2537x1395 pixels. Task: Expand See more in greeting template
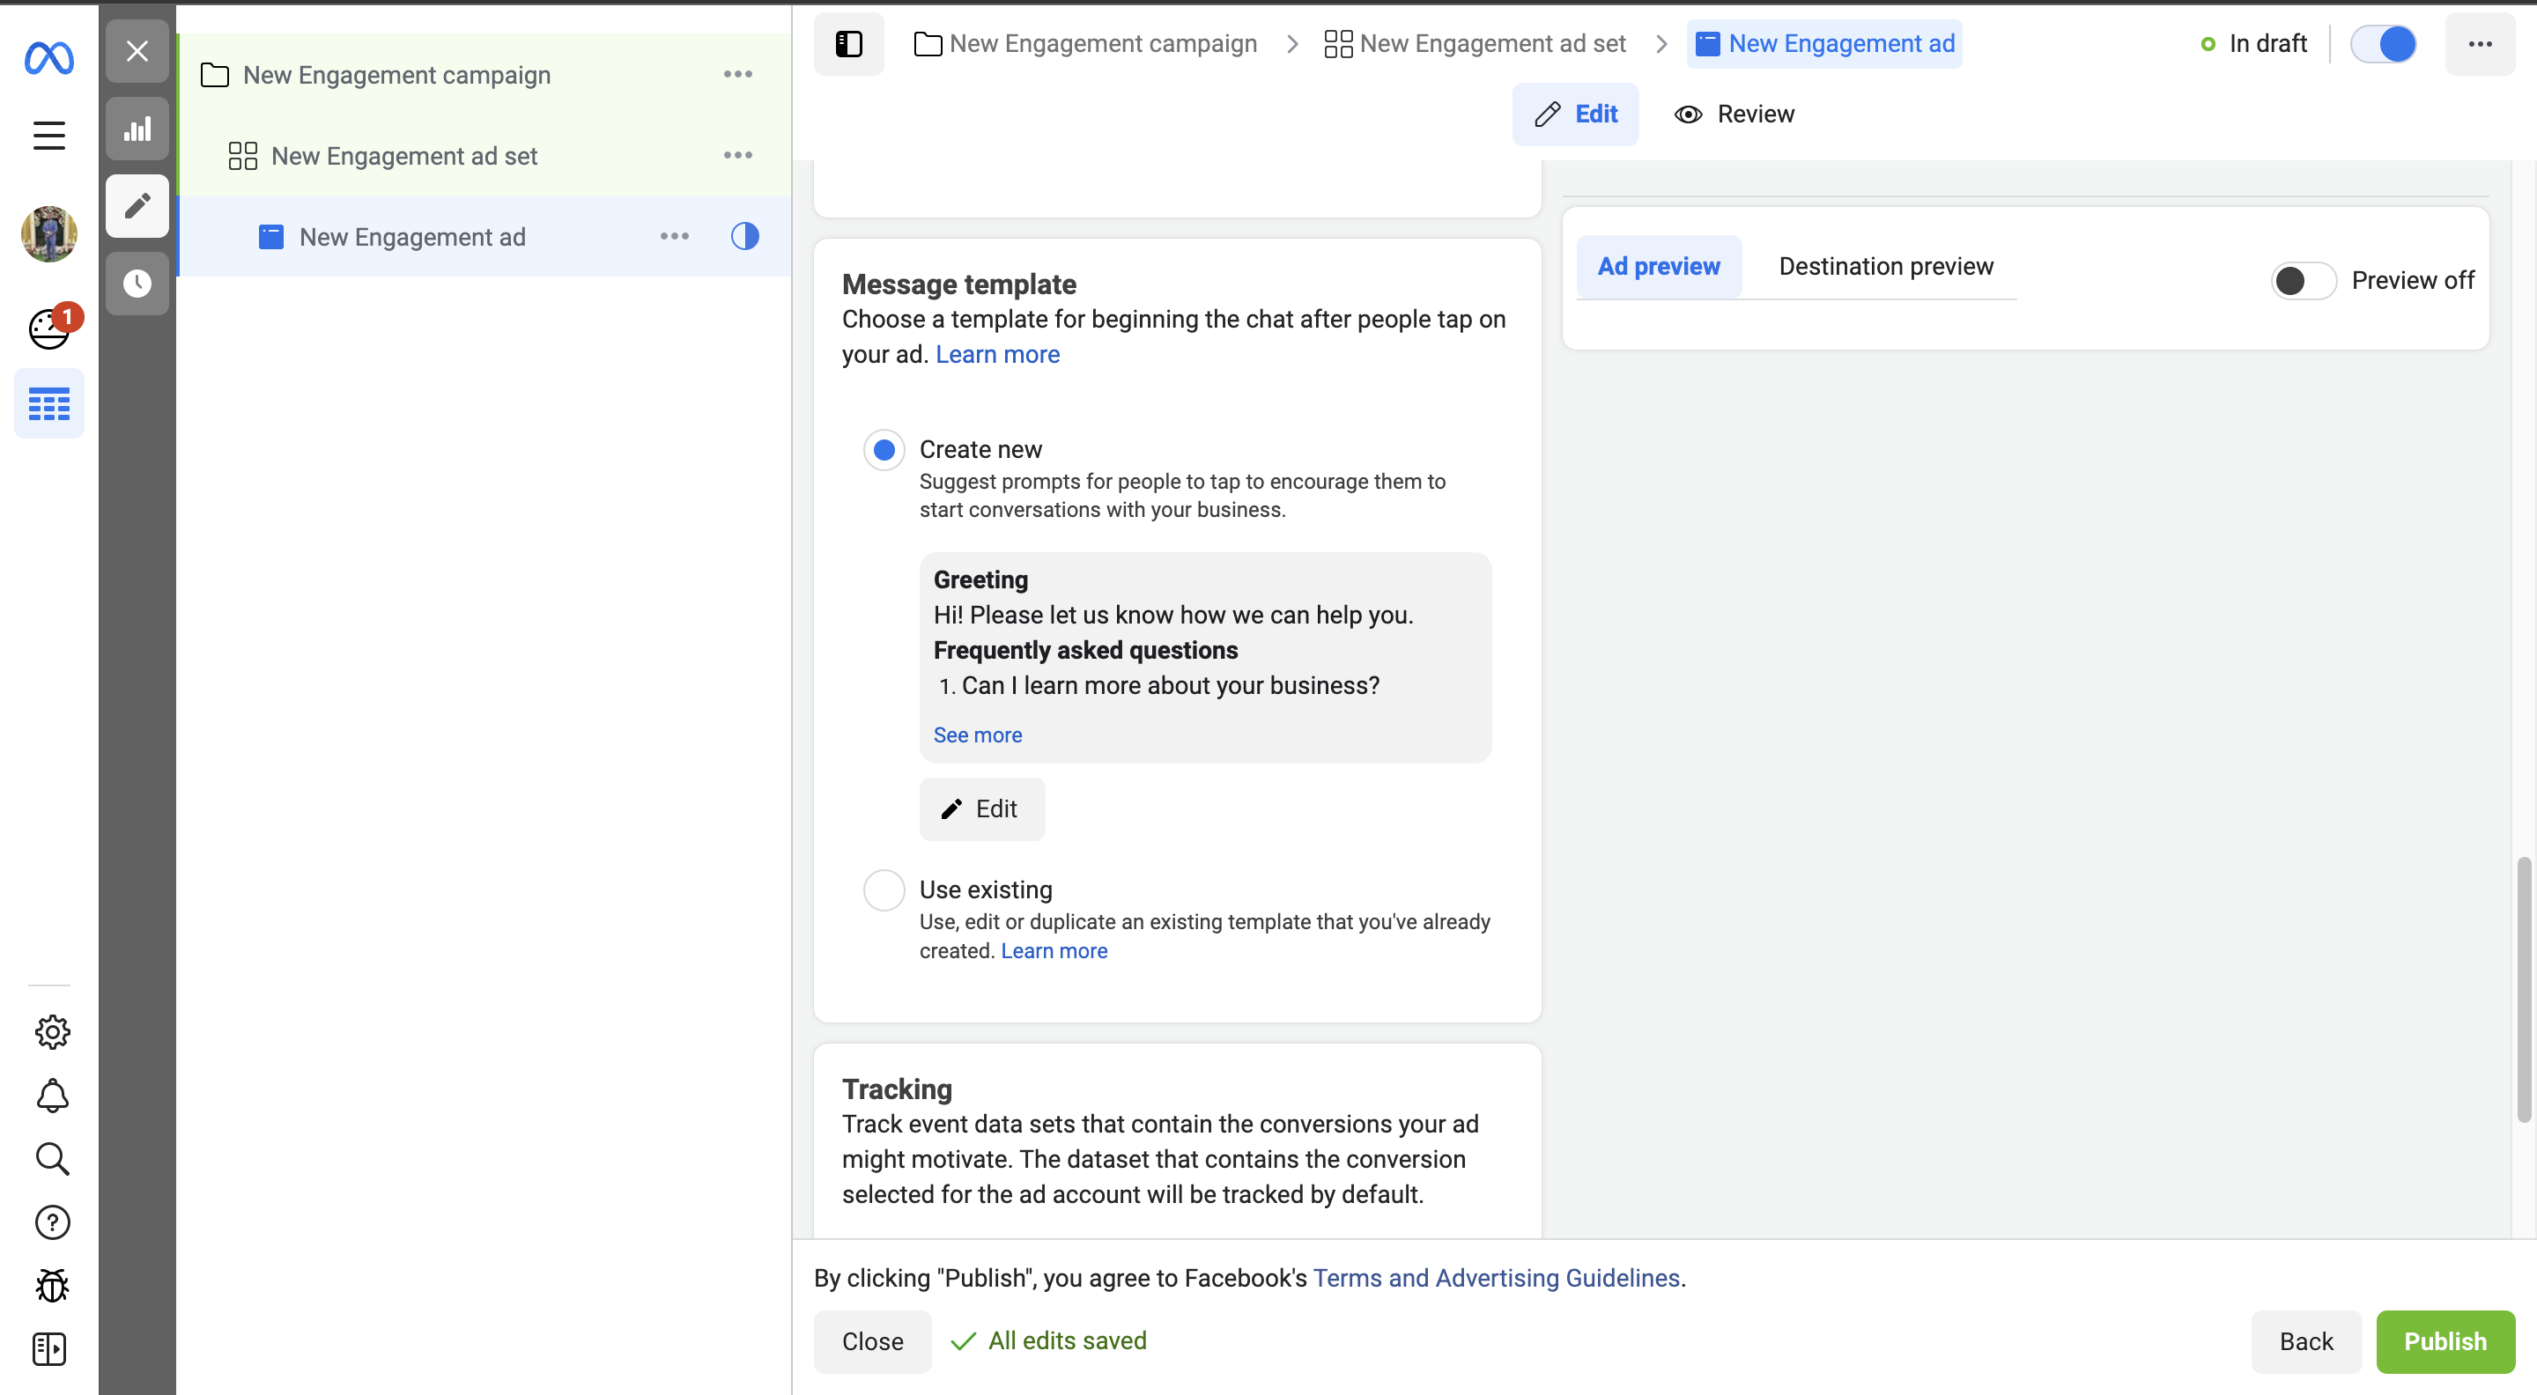(x=977, y=735)
